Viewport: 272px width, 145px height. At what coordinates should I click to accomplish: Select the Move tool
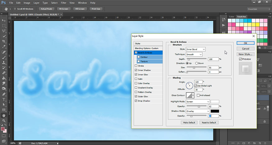tap(4, 20)
